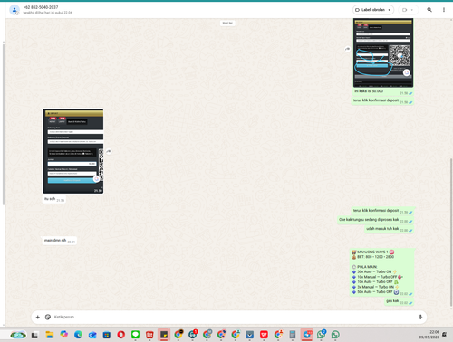The height and width of the screenshot is (342, 453).
Task: Open the taskbar weather widget
Action: click(18, 335)
